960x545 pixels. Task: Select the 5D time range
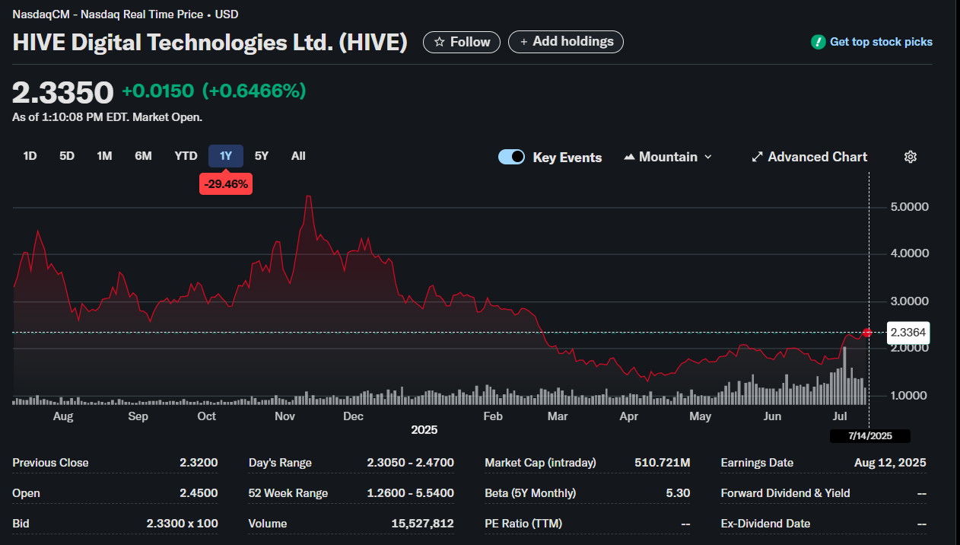coord(67,156)
